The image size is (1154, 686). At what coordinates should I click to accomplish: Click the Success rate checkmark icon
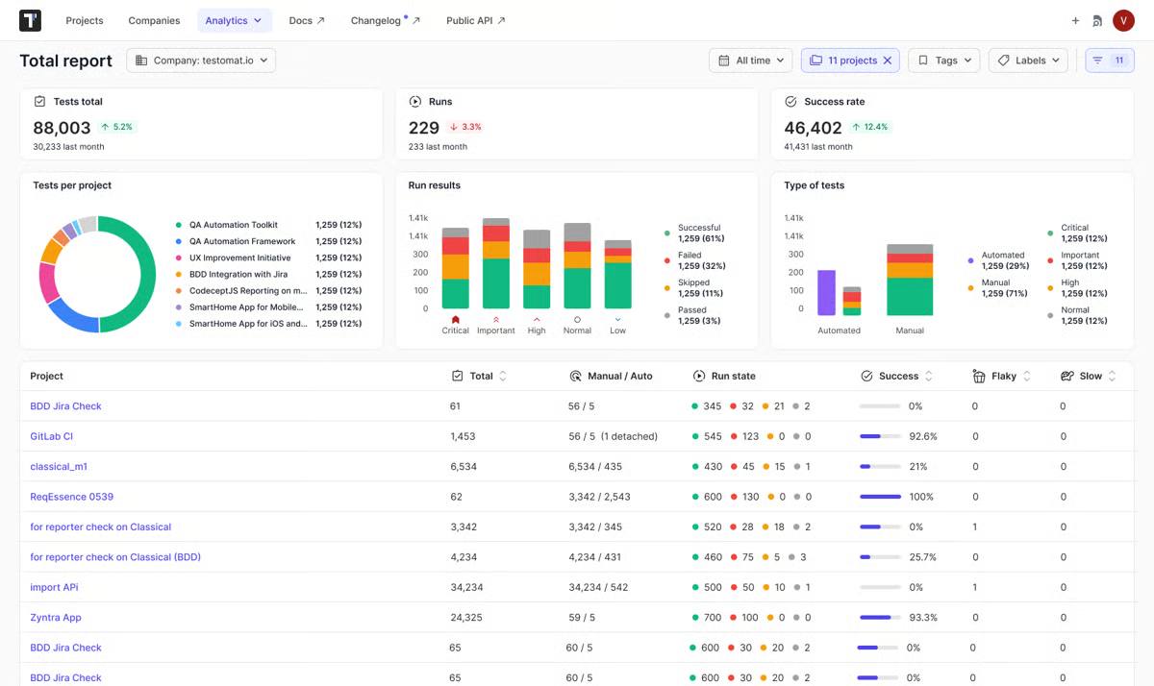(x=790, y=101)
